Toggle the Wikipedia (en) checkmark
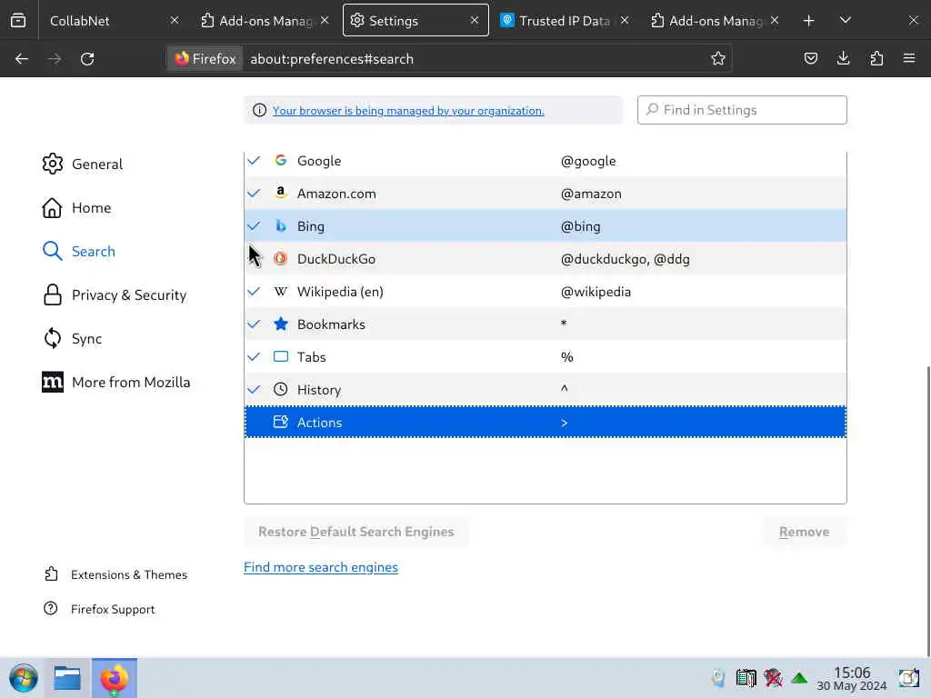This screenshot has height=698, width=931. [x=255, y=292]
